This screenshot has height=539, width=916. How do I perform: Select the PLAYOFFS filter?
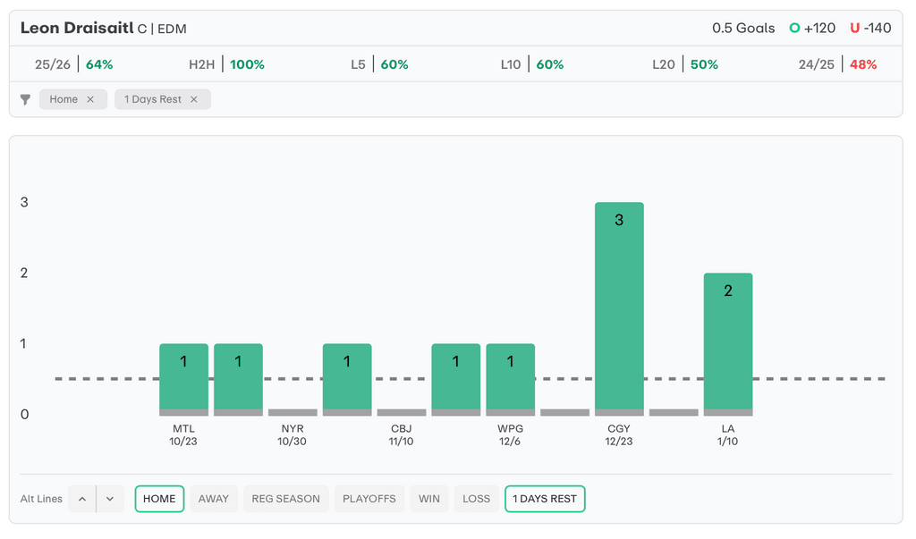[x=369, y=499]
